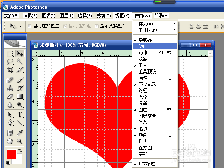The height and width of the screenshot is (168, 224).
Task: Expand the 排列(A) submenu
Action: (x=155, y=24)
